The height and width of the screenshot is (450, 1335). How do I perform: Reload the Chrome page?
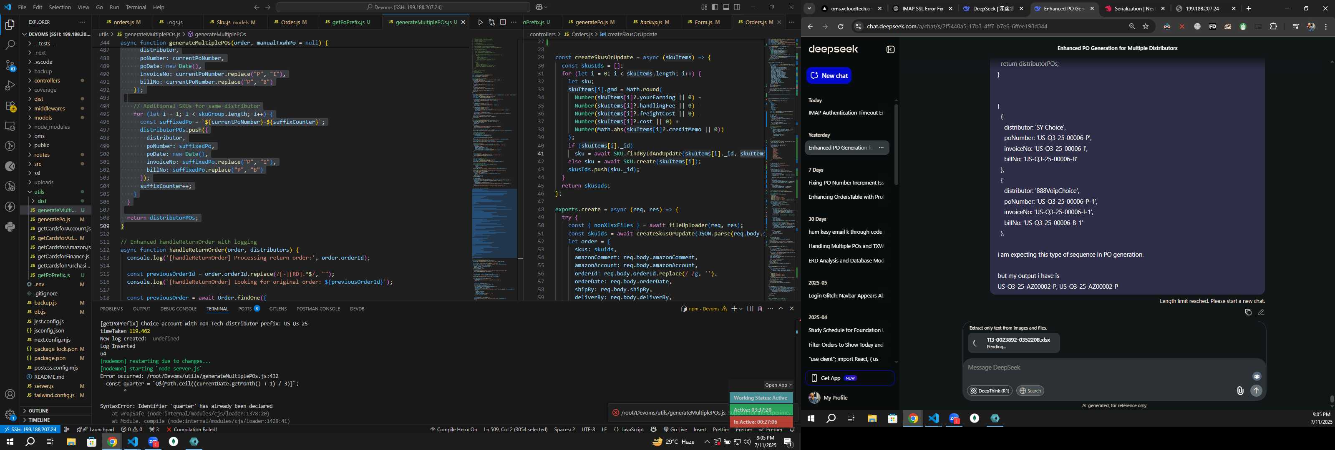pos(841,26)
